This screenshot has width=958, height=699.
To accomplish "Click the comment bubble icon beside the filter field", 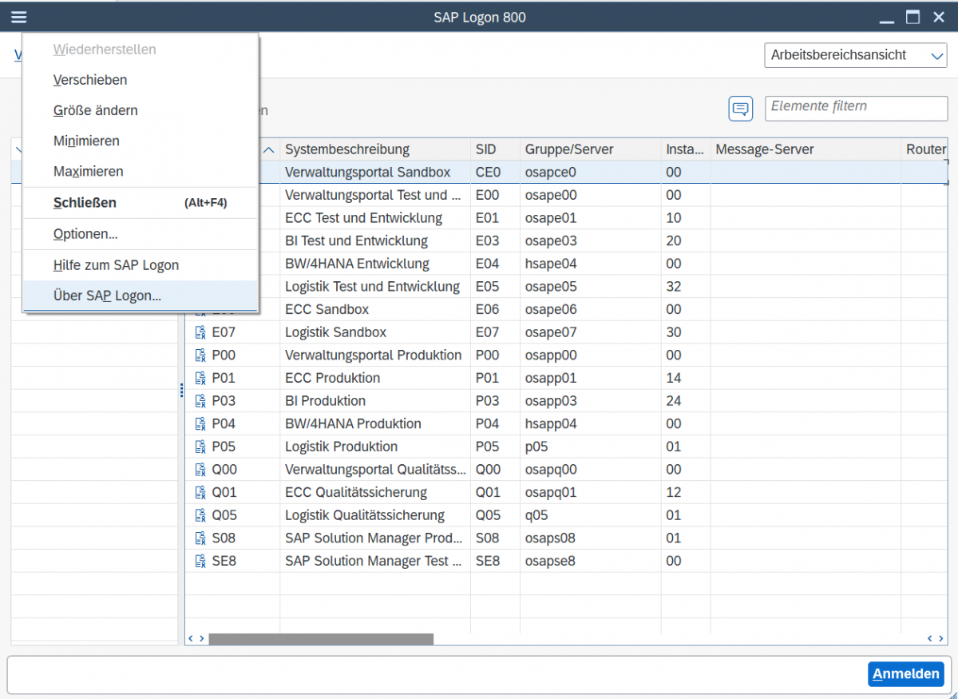I will [740, 108].
